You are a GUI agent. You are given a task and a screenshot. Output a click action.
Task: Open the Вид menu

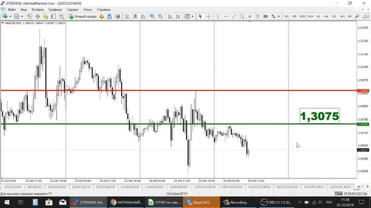[x=24, y=10]
